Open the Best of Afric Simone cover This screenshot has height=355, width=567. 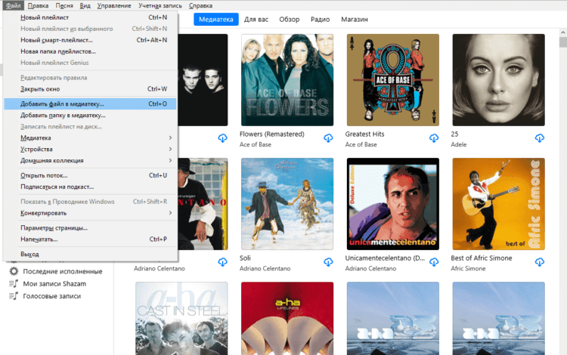coord(498,204)
